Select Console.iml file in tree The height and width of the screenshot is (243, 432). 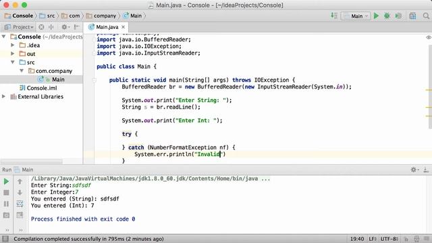[41, 88]
